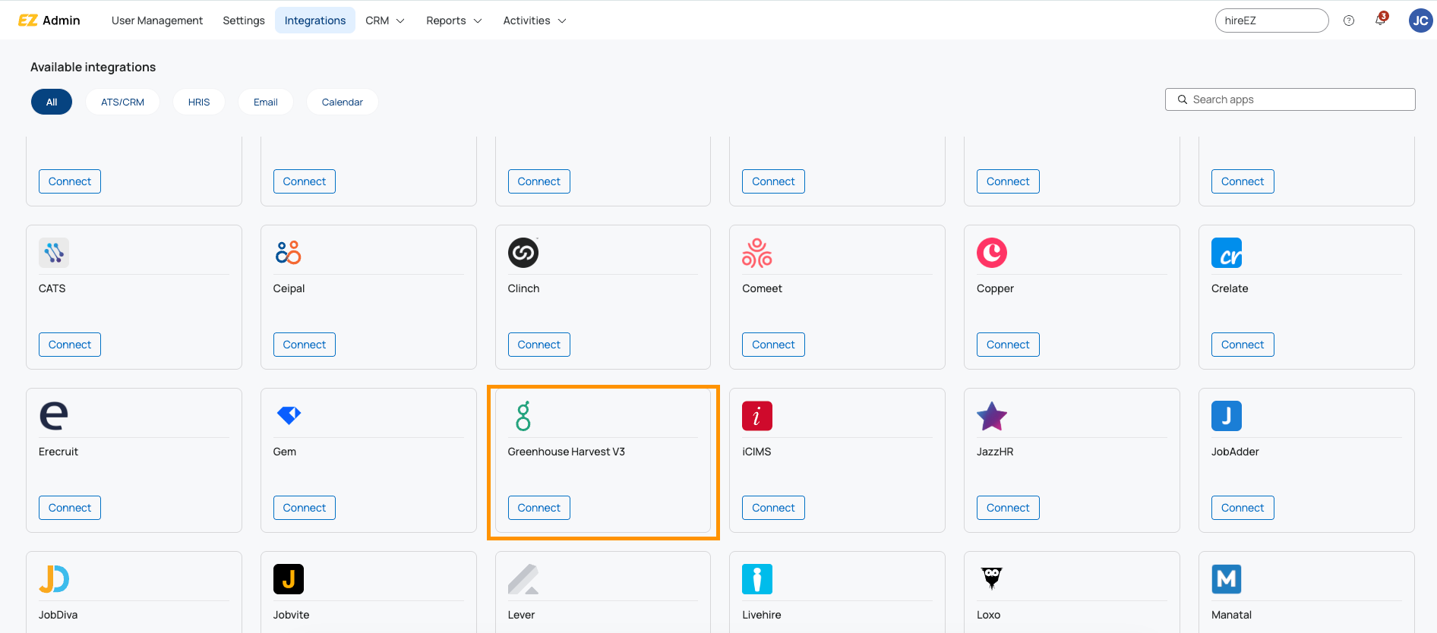Connect the Copper integration

click(1008, 345)
